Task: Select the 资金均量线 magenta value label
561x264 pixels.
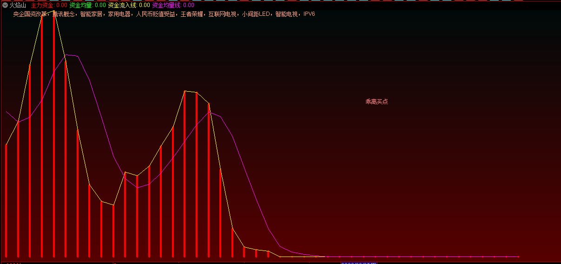Action: (x=173, y=5)
